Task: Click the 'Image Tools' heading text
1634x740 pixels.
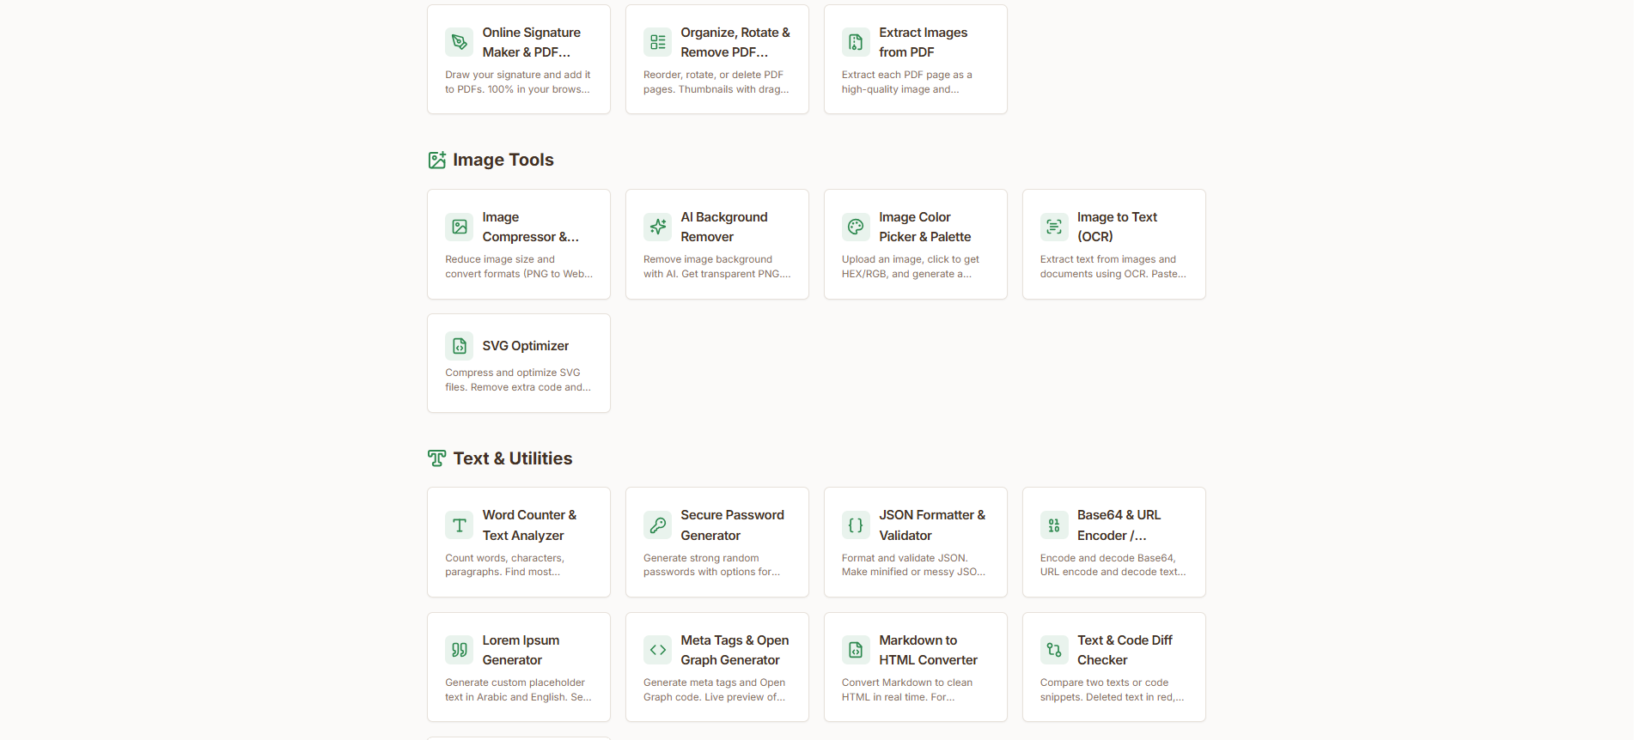Action: [x=503, y=160]
